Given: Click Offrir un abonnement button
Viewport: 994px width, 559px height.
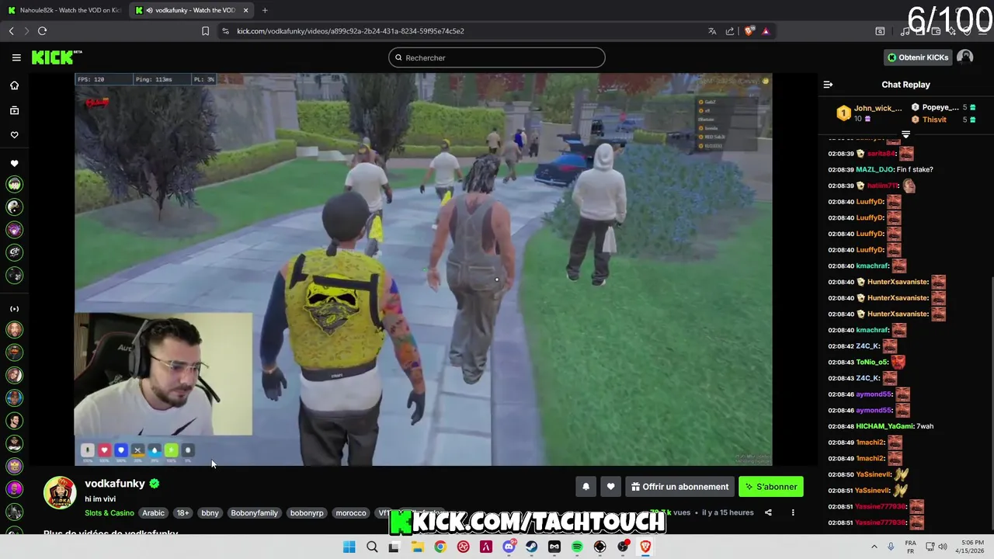Looking at the screenshot, I should (x=679, y=487).
